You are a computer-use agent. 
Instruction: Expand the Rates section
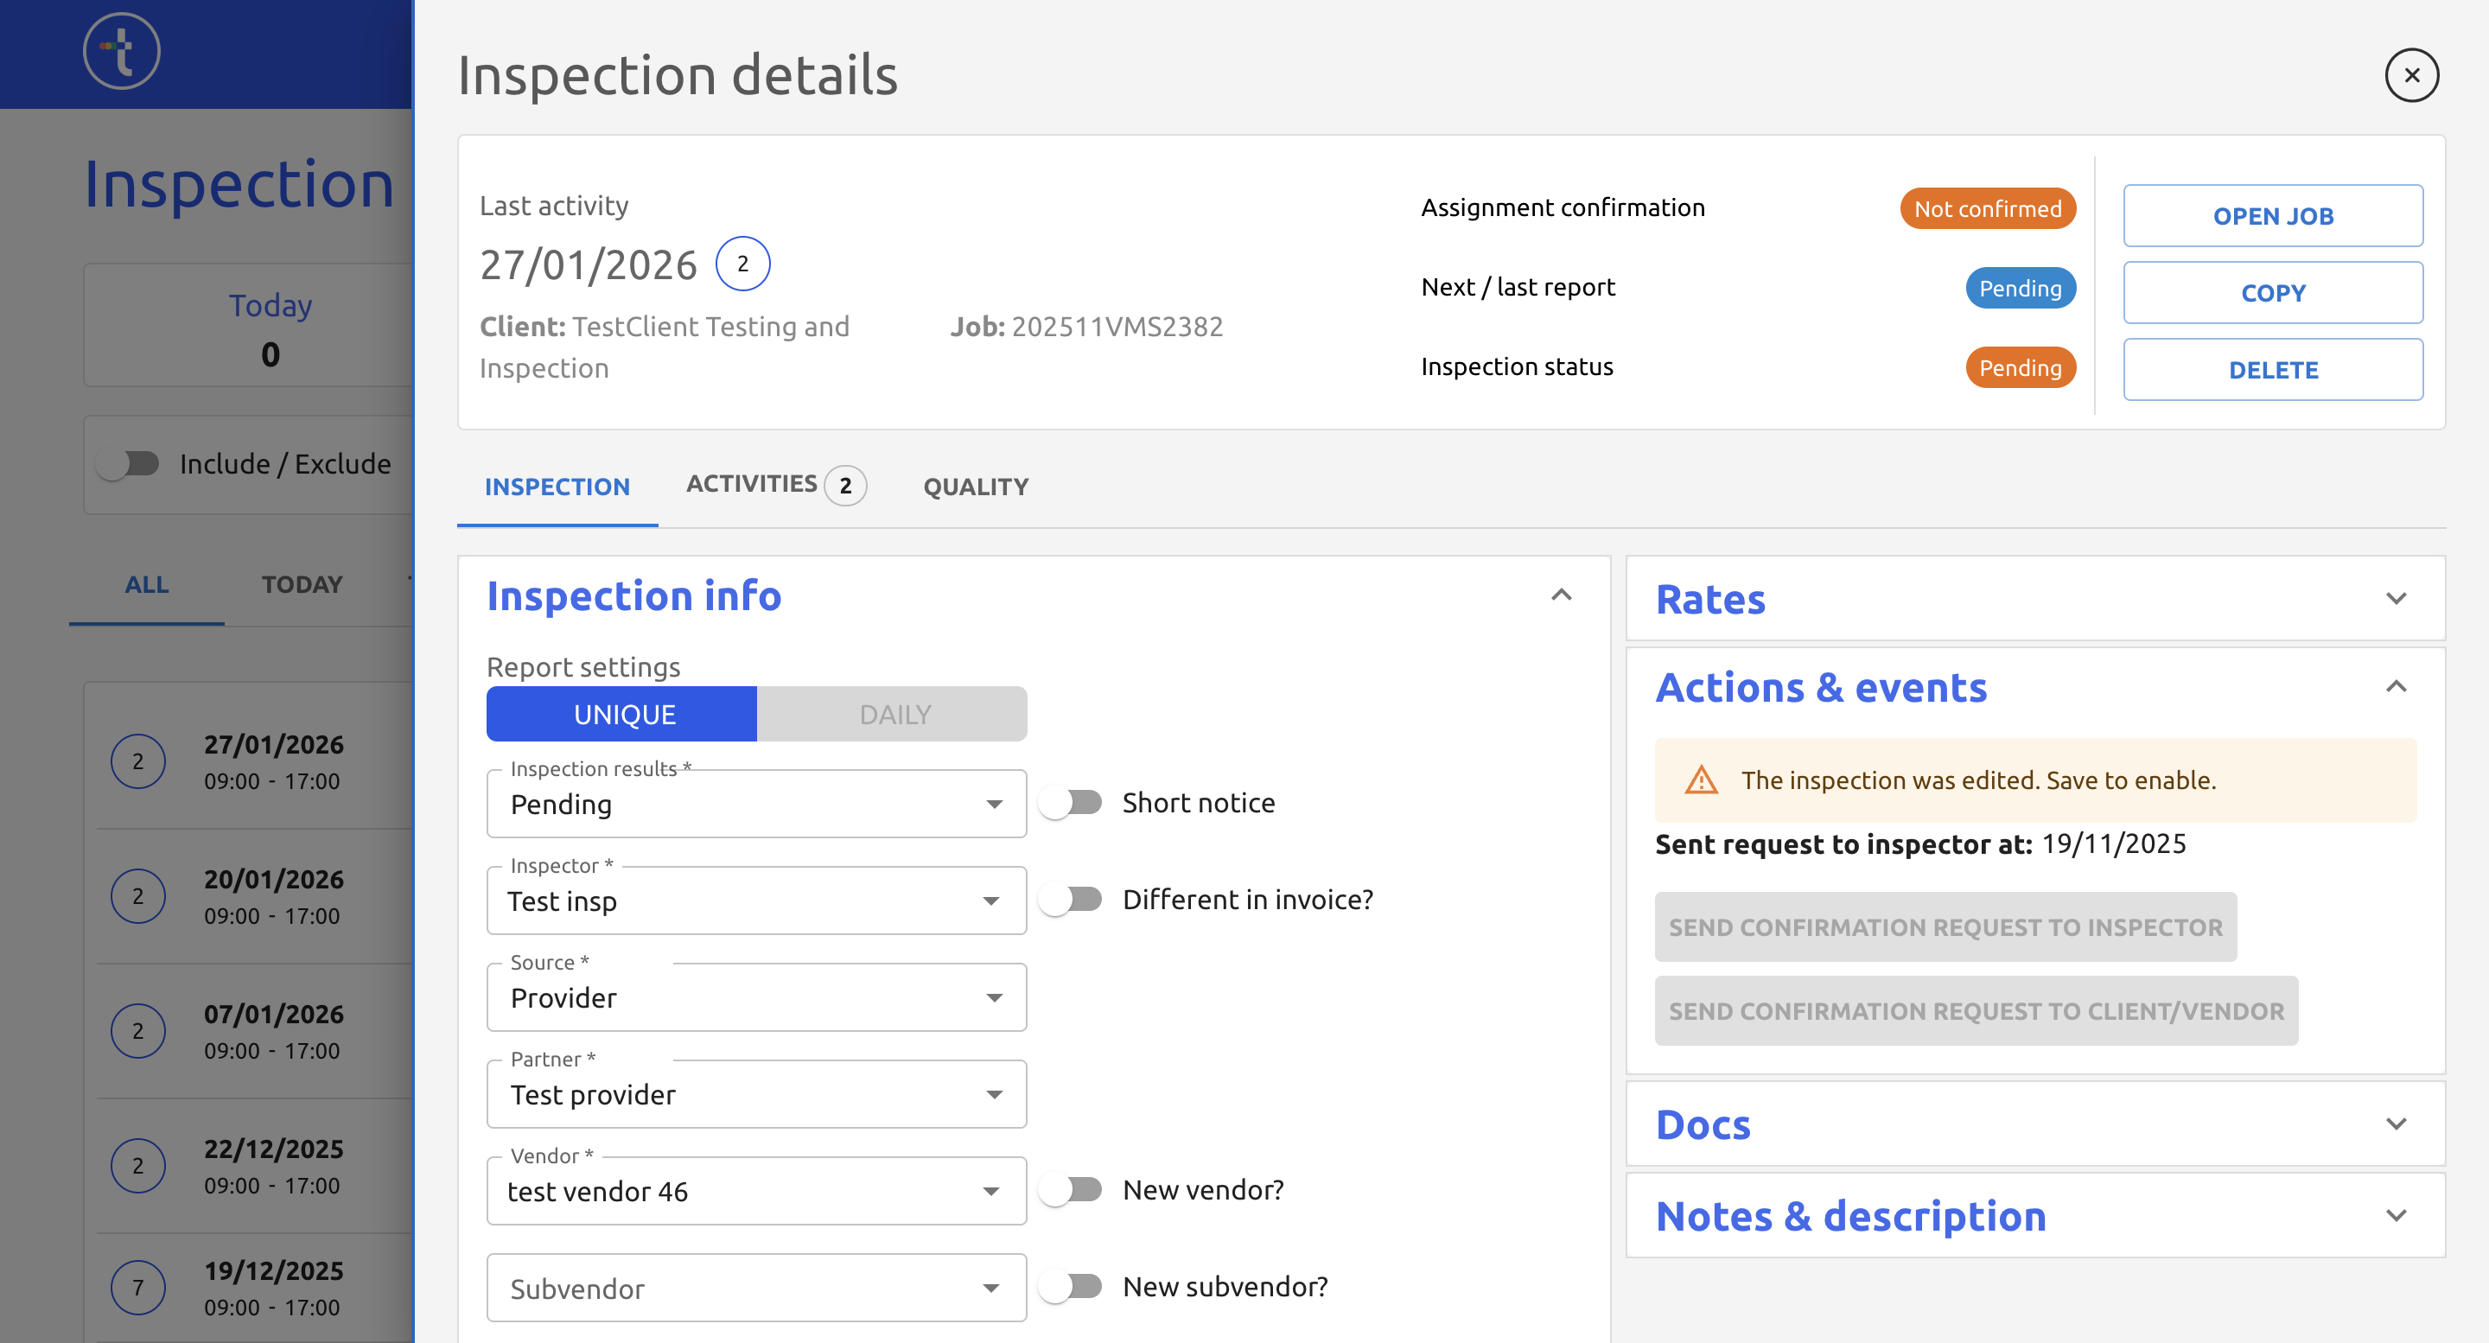(x=2396, y=599)
